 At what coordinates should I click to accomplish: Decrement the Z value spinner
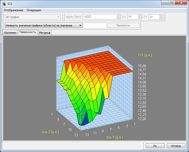161,18
